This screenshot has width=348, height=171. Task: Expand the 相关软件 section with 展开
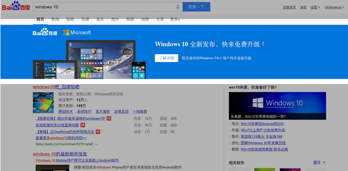click(x=319, y=163)
